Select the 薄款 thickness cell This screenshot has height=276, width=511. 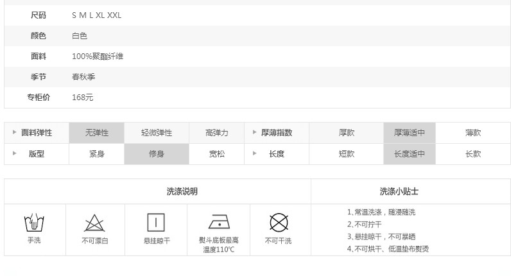[473, 133]
